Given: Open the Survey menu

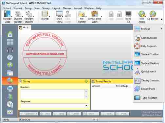Looking at the screenshot, I should pyautogui.click(x=46, y=8).
